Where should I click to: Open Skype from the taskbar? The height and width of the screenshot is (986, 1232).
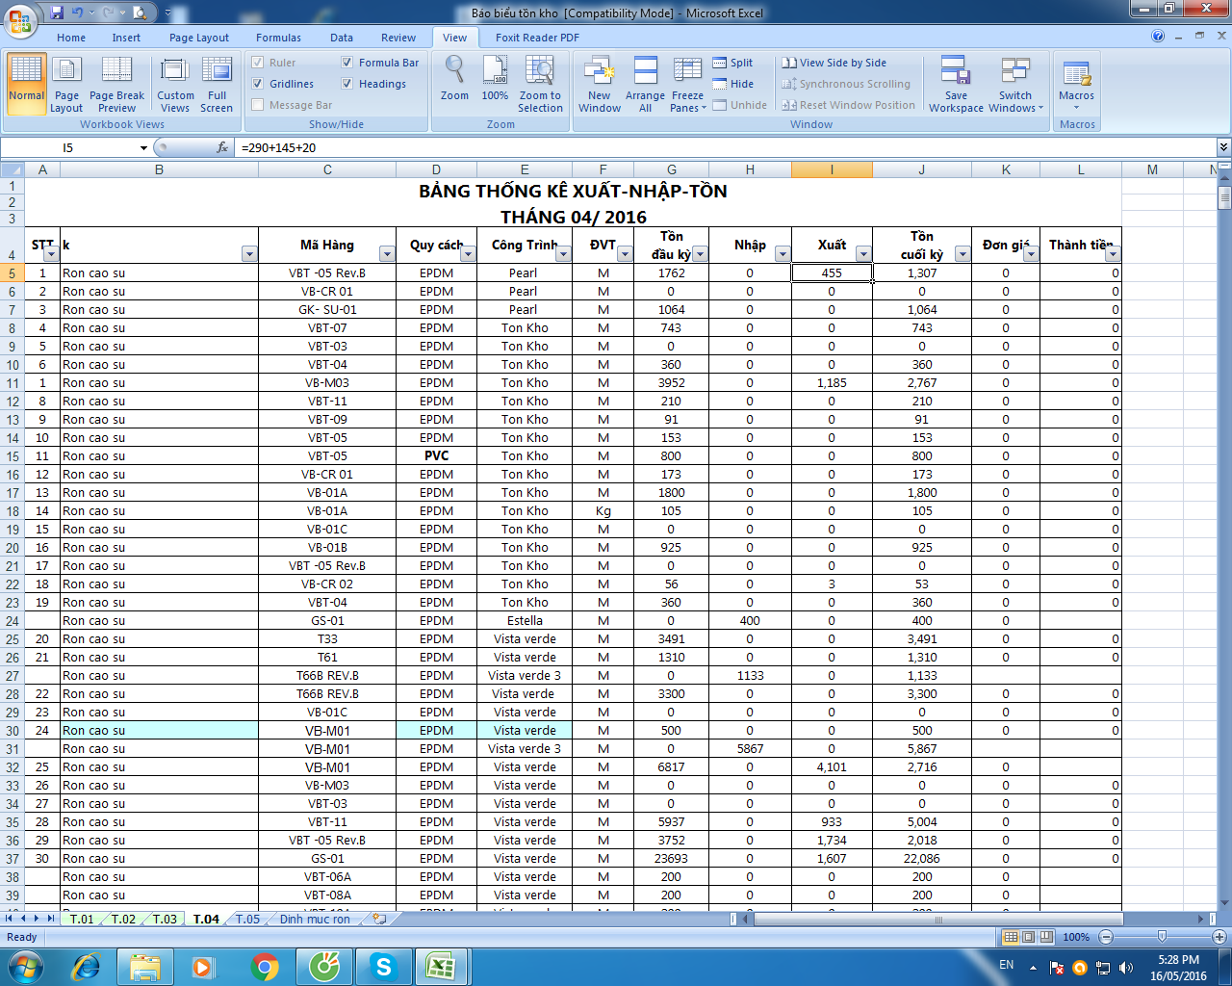[x=383, y=966]
